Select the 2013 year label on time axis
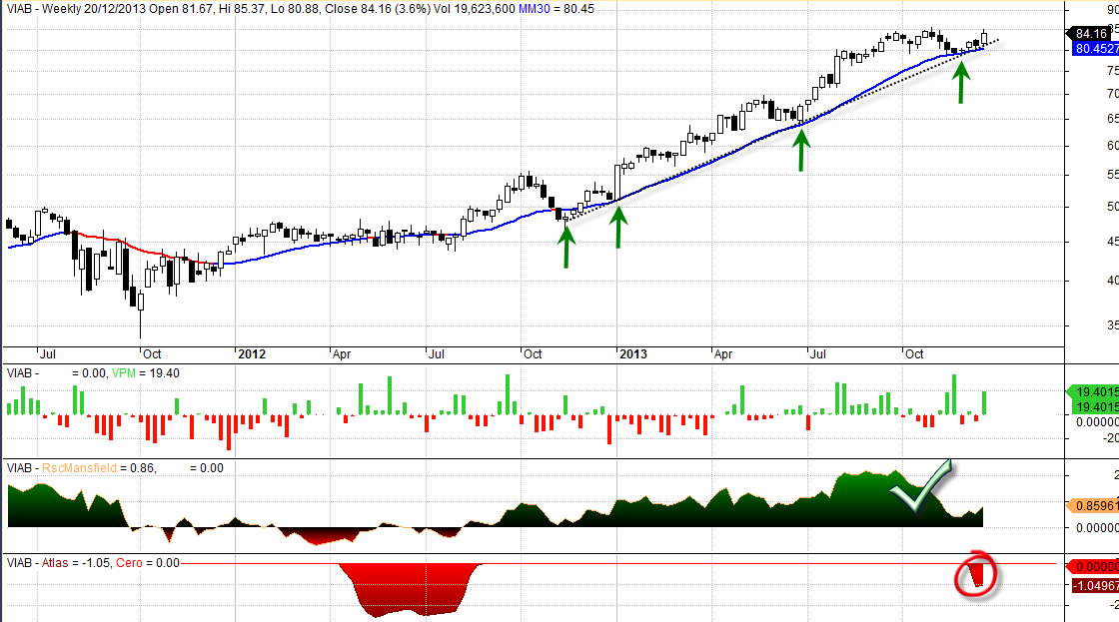The width and height of the screenshot is (1119, 622). 633,353
